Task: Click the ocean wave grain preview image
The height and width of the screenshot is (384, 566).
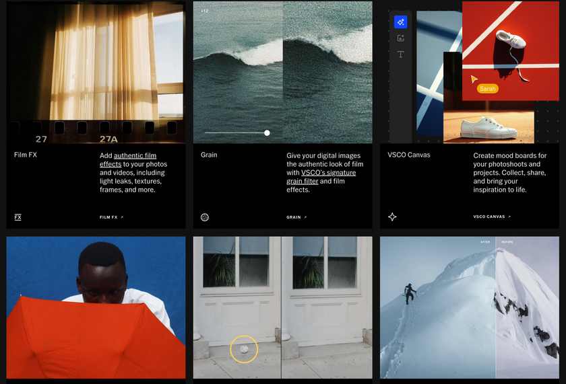Action: click(x=282, y=72)
